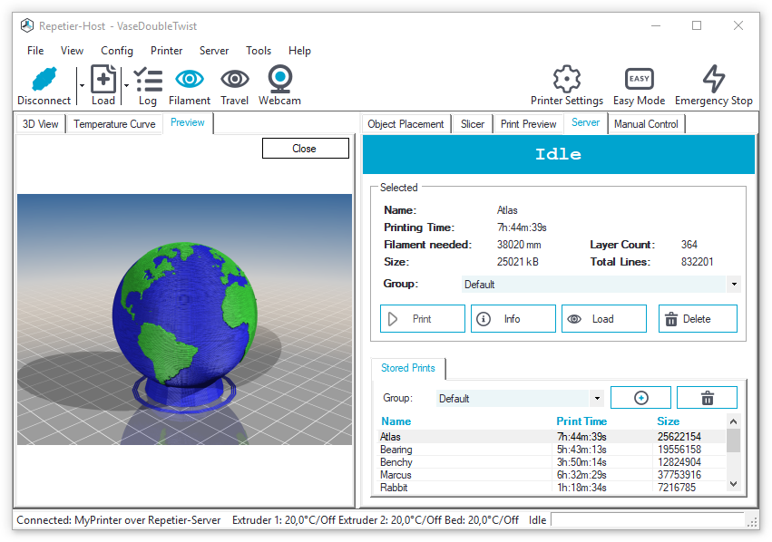Select the Marcus row
The image size is (772, 542).
tap(552, 475)
